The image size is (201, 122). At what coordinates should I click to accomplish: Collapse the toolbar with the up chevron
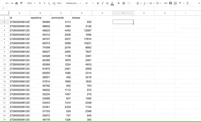pyautogui.click(x=199, y=3)
